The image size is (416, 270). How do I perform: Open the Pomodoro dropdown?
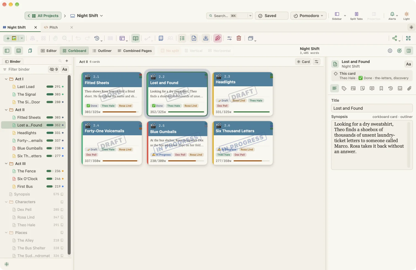(308, 16)
